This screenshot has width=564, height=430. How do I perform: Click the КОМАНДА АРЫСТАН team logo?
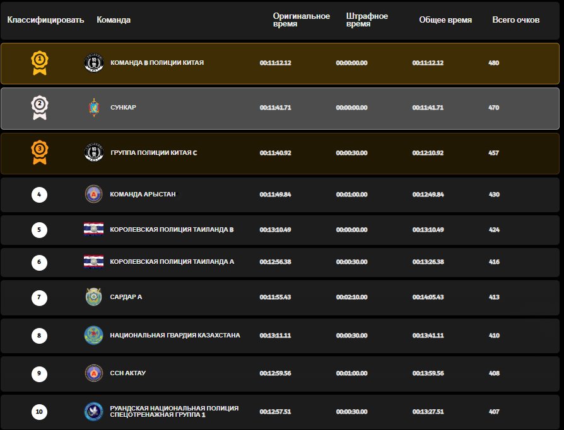point(93,195)
